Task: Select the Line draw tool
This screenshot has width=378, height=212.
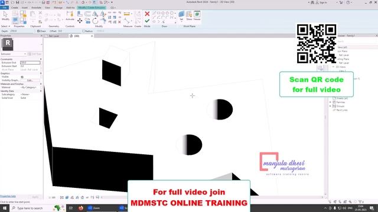Action: pyautogui.click(x=154, y=13)
